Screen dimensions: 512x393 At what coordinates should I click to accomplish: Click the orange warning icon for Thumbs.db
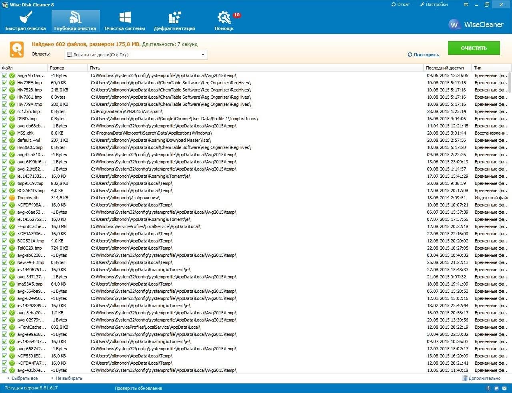(12, 198)
